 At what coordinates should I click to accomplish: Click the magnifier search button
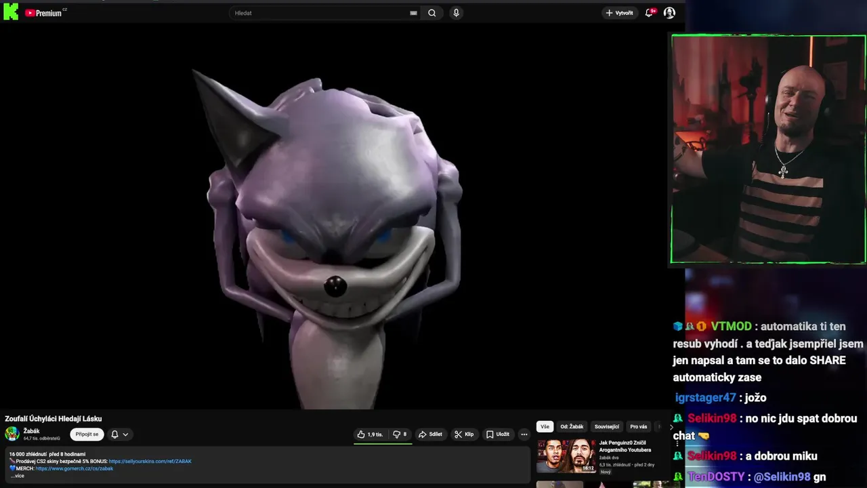tap(432, 13)
